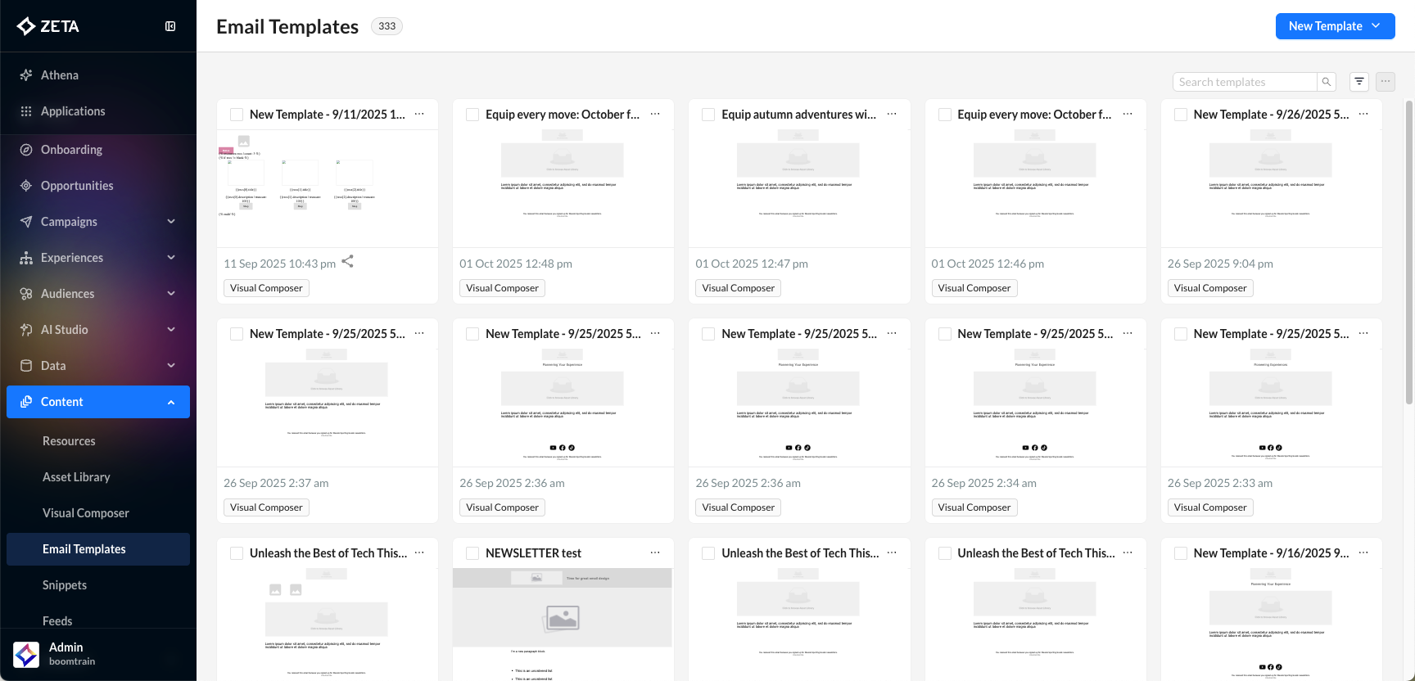Collapse the sidebar using the panel icon
1415x681 pixels.
pos(170,26)
